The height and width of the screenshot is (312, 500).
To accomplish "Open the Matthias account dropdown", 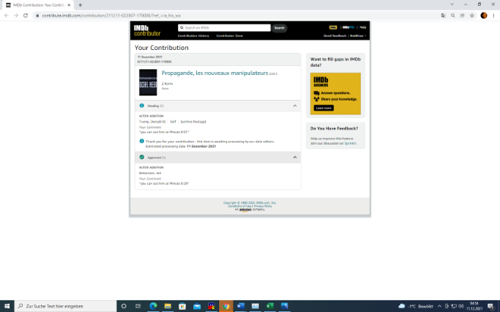I will pyautogui.click(x=357, y=36).
